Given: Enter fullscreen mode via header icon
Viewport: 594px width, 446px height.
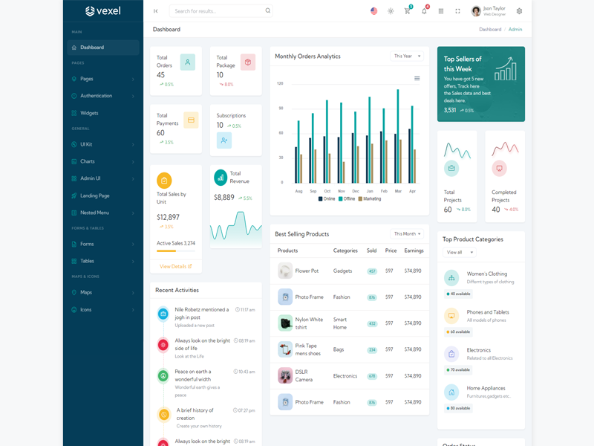Looking at the screenshot, I should tap(457, 11).
